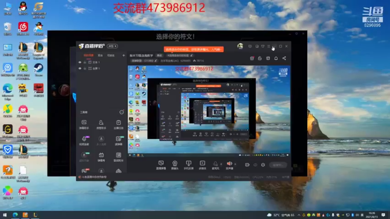
Task: Expand the speaker volume arrow
Action: [x=235, y=164]
